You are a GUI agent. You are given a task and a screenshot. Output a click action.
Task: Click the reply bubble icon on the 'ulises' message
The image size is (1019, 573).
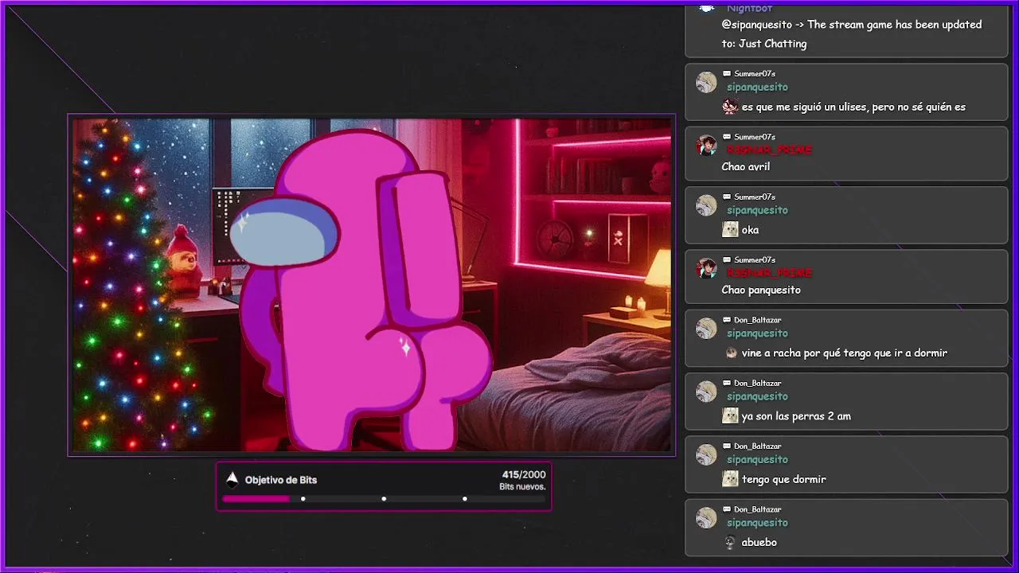pyautogui.click(x=727, y=73)
